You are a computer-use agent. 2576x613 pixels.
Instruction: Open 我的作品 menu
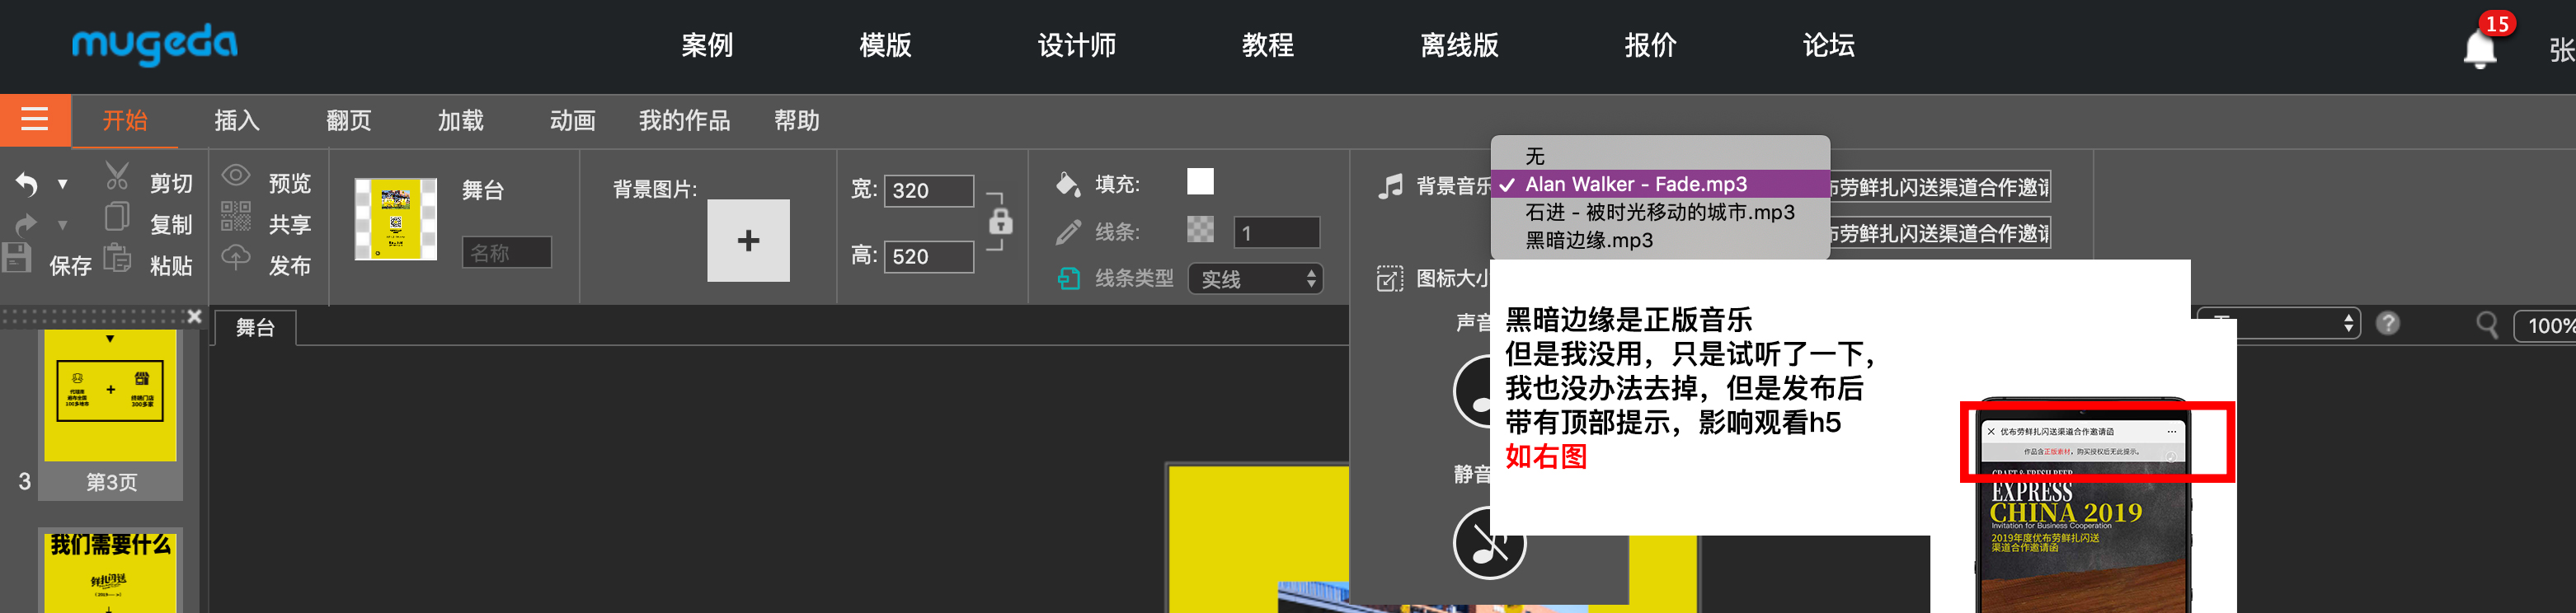pyautogui.click(x=685, y=121)
